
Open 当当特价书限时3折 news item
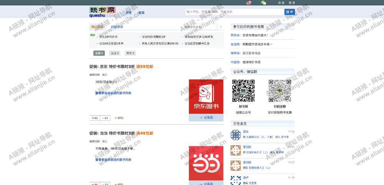(x=154, y=37)
